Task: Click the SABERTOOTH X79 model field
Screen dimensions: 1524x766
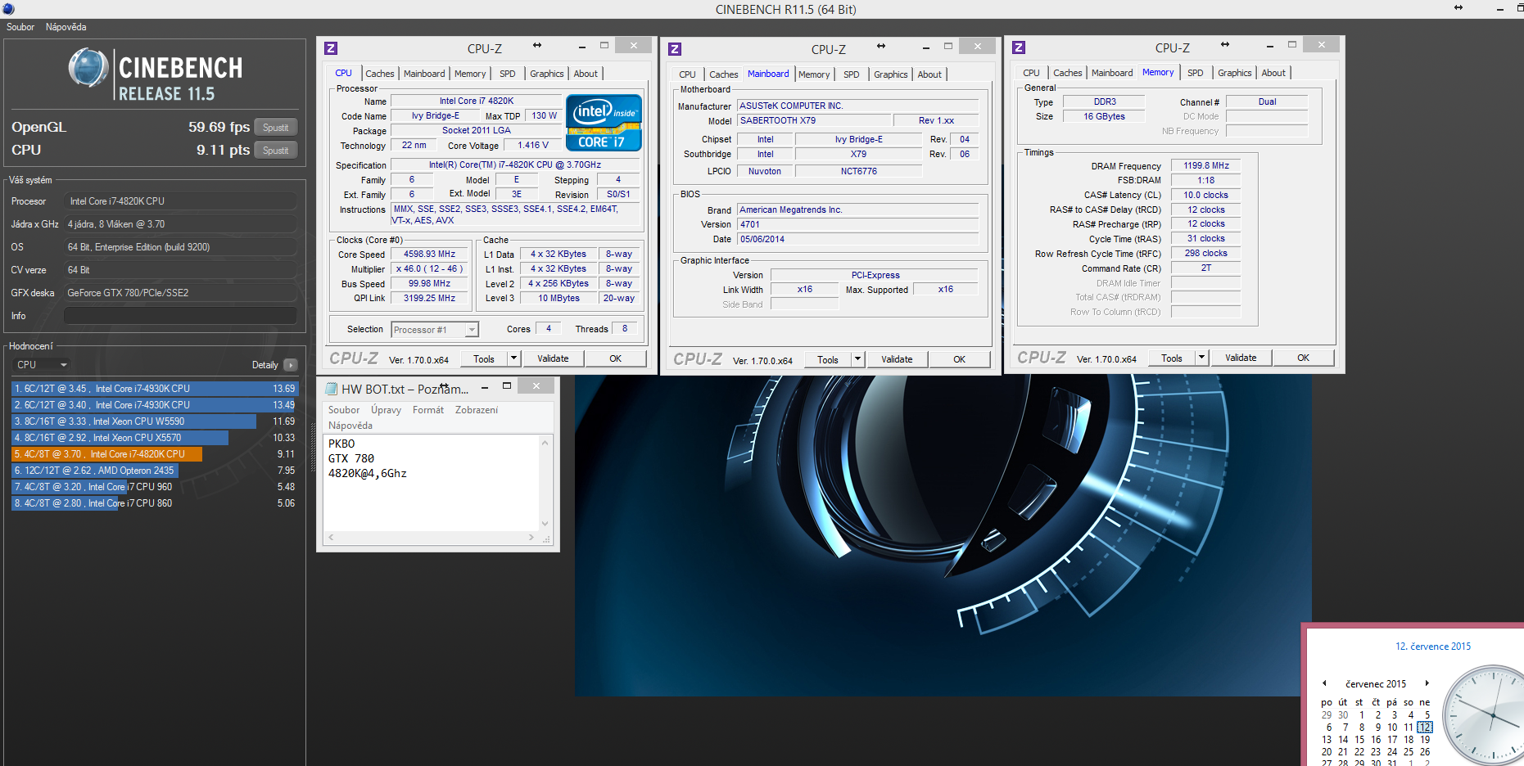Action: (x=814, y=120)
